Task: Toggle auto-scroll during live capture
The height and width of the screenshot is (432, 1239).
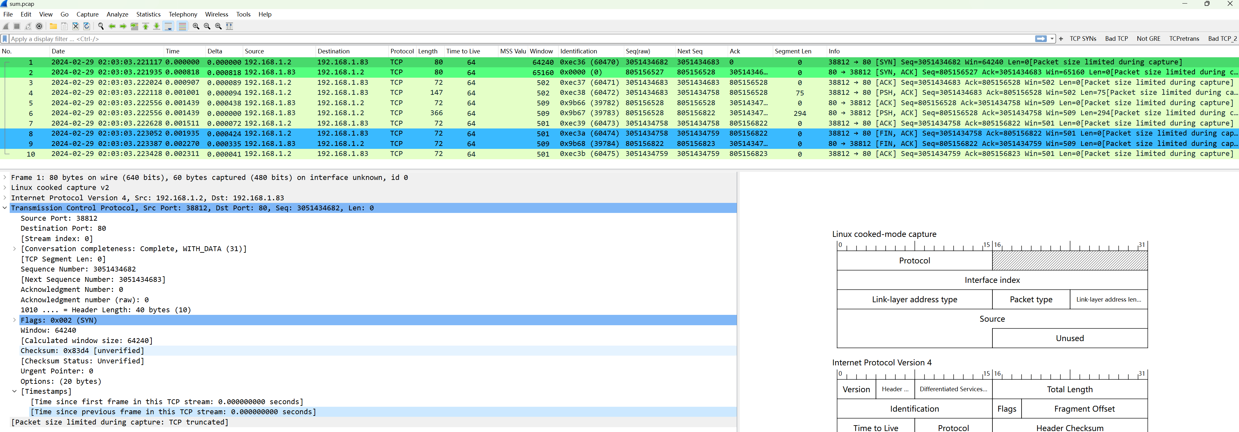Action: pos(168,26)
